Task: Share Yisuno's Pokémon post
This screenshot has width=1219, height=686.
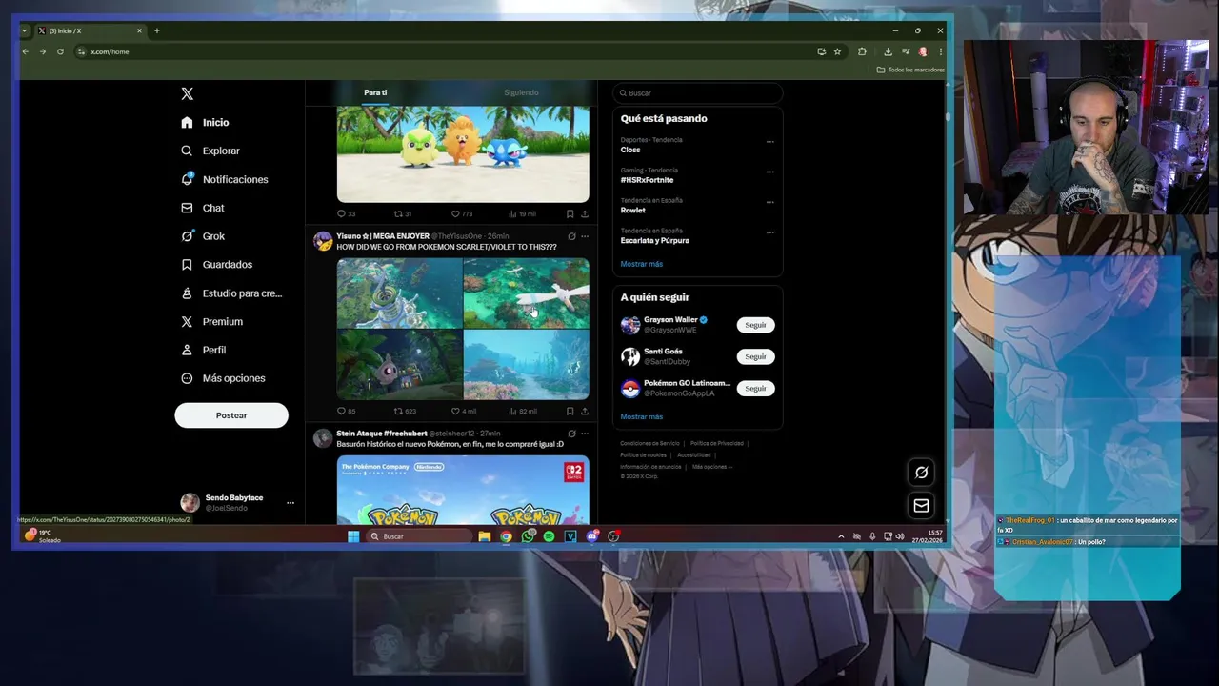Action: (584, 412)
